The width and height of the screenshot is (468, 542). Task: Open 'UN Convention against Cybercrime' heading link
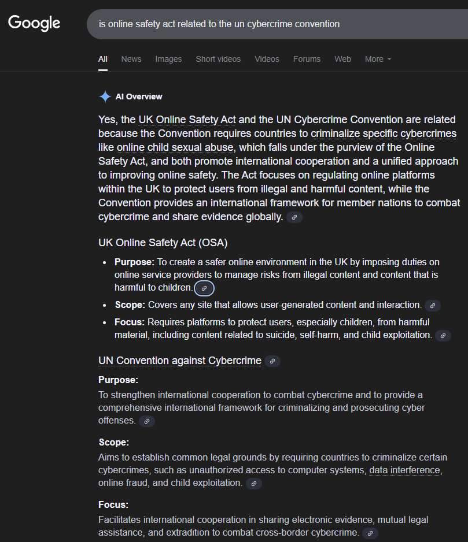(x=180, y=361)
